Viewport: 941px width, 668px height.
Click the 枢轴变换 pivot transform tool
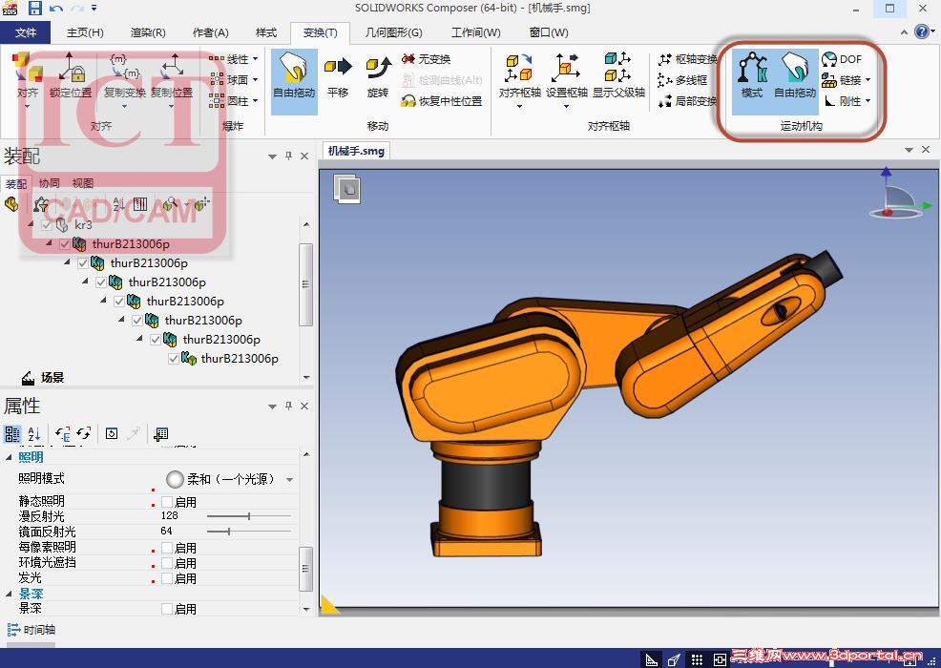[688, 59]
